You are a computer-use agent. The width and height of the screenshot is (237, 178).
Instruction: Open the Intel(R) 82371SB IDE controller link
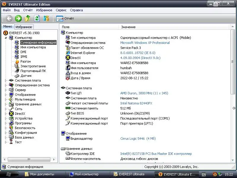(x=156, y=154)
